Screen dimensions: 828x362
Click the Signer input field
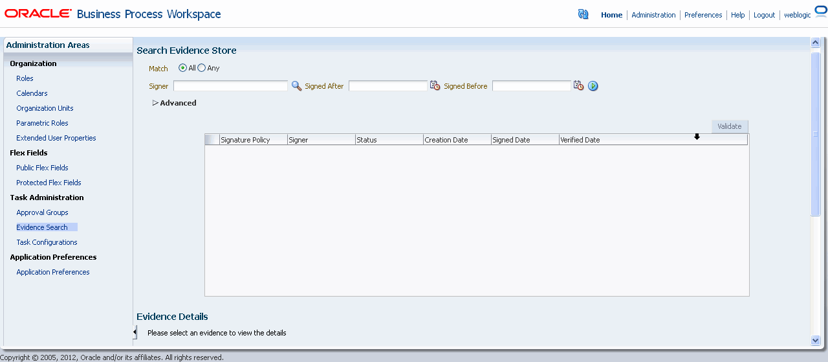(230, 85)
